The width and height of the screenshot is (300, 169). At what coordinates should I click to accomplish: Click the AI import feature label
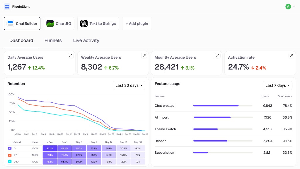(162, 117)
